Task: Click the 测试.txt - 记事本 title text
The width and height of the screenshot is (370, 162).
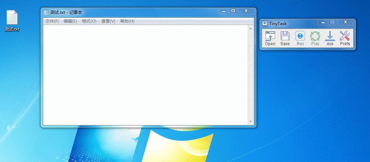Action: click(x=66, y=13)
